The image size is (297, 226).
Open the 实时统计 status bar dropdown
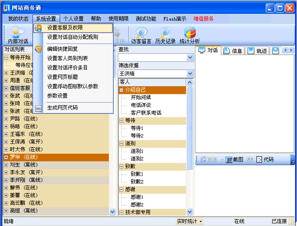coord(189,221)
